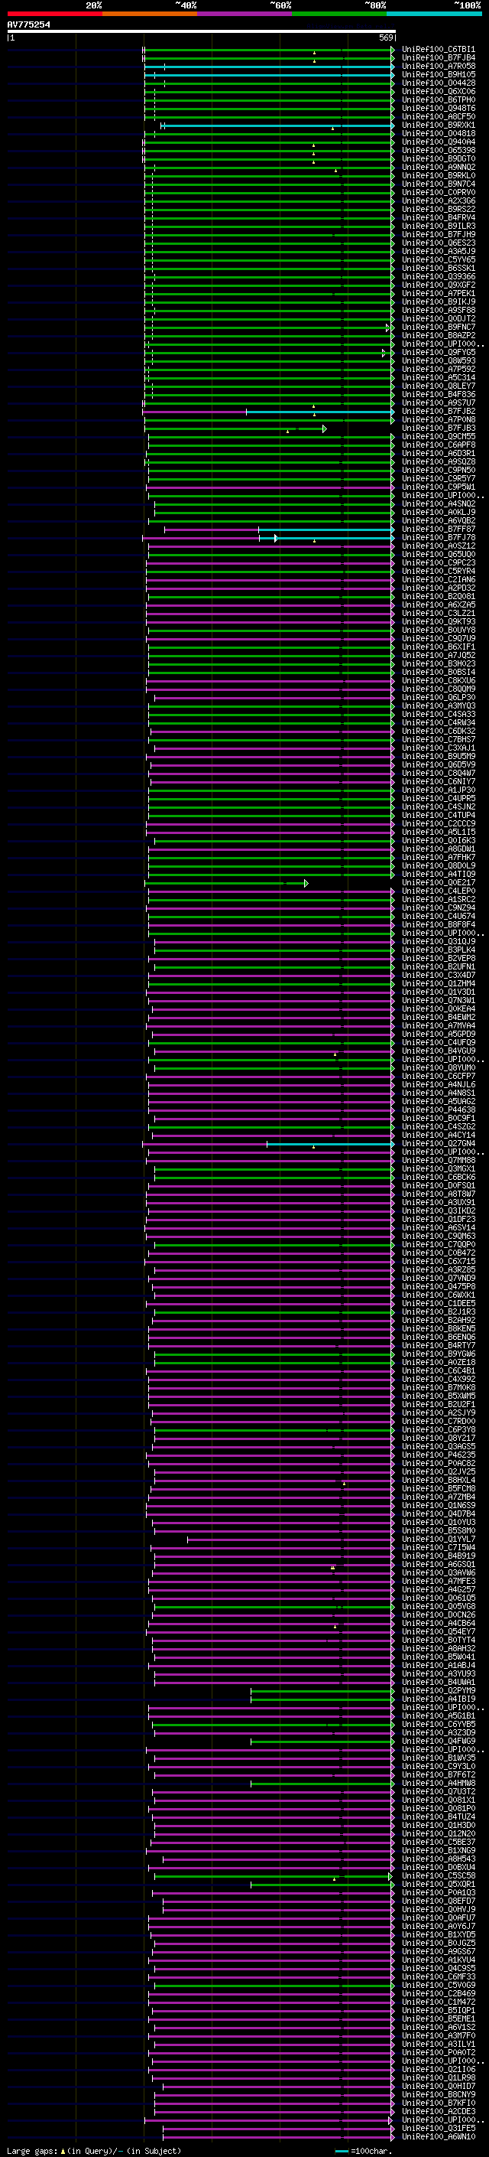Click the query end position 569

386,37
